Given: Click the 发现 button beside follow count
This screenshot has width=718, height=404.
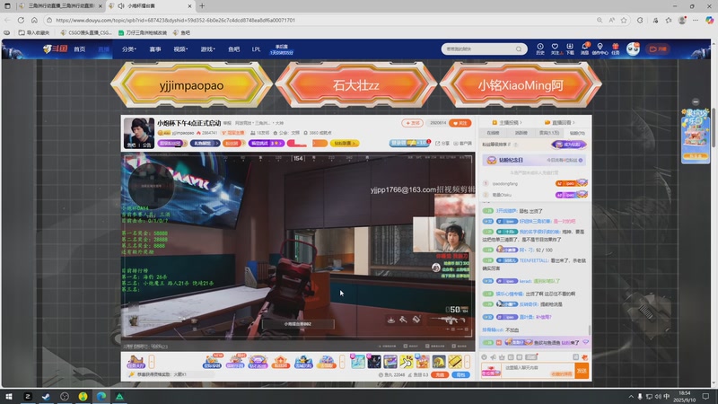Looking at the screenshot, I should pyautogui.click(x=412, y=123).
